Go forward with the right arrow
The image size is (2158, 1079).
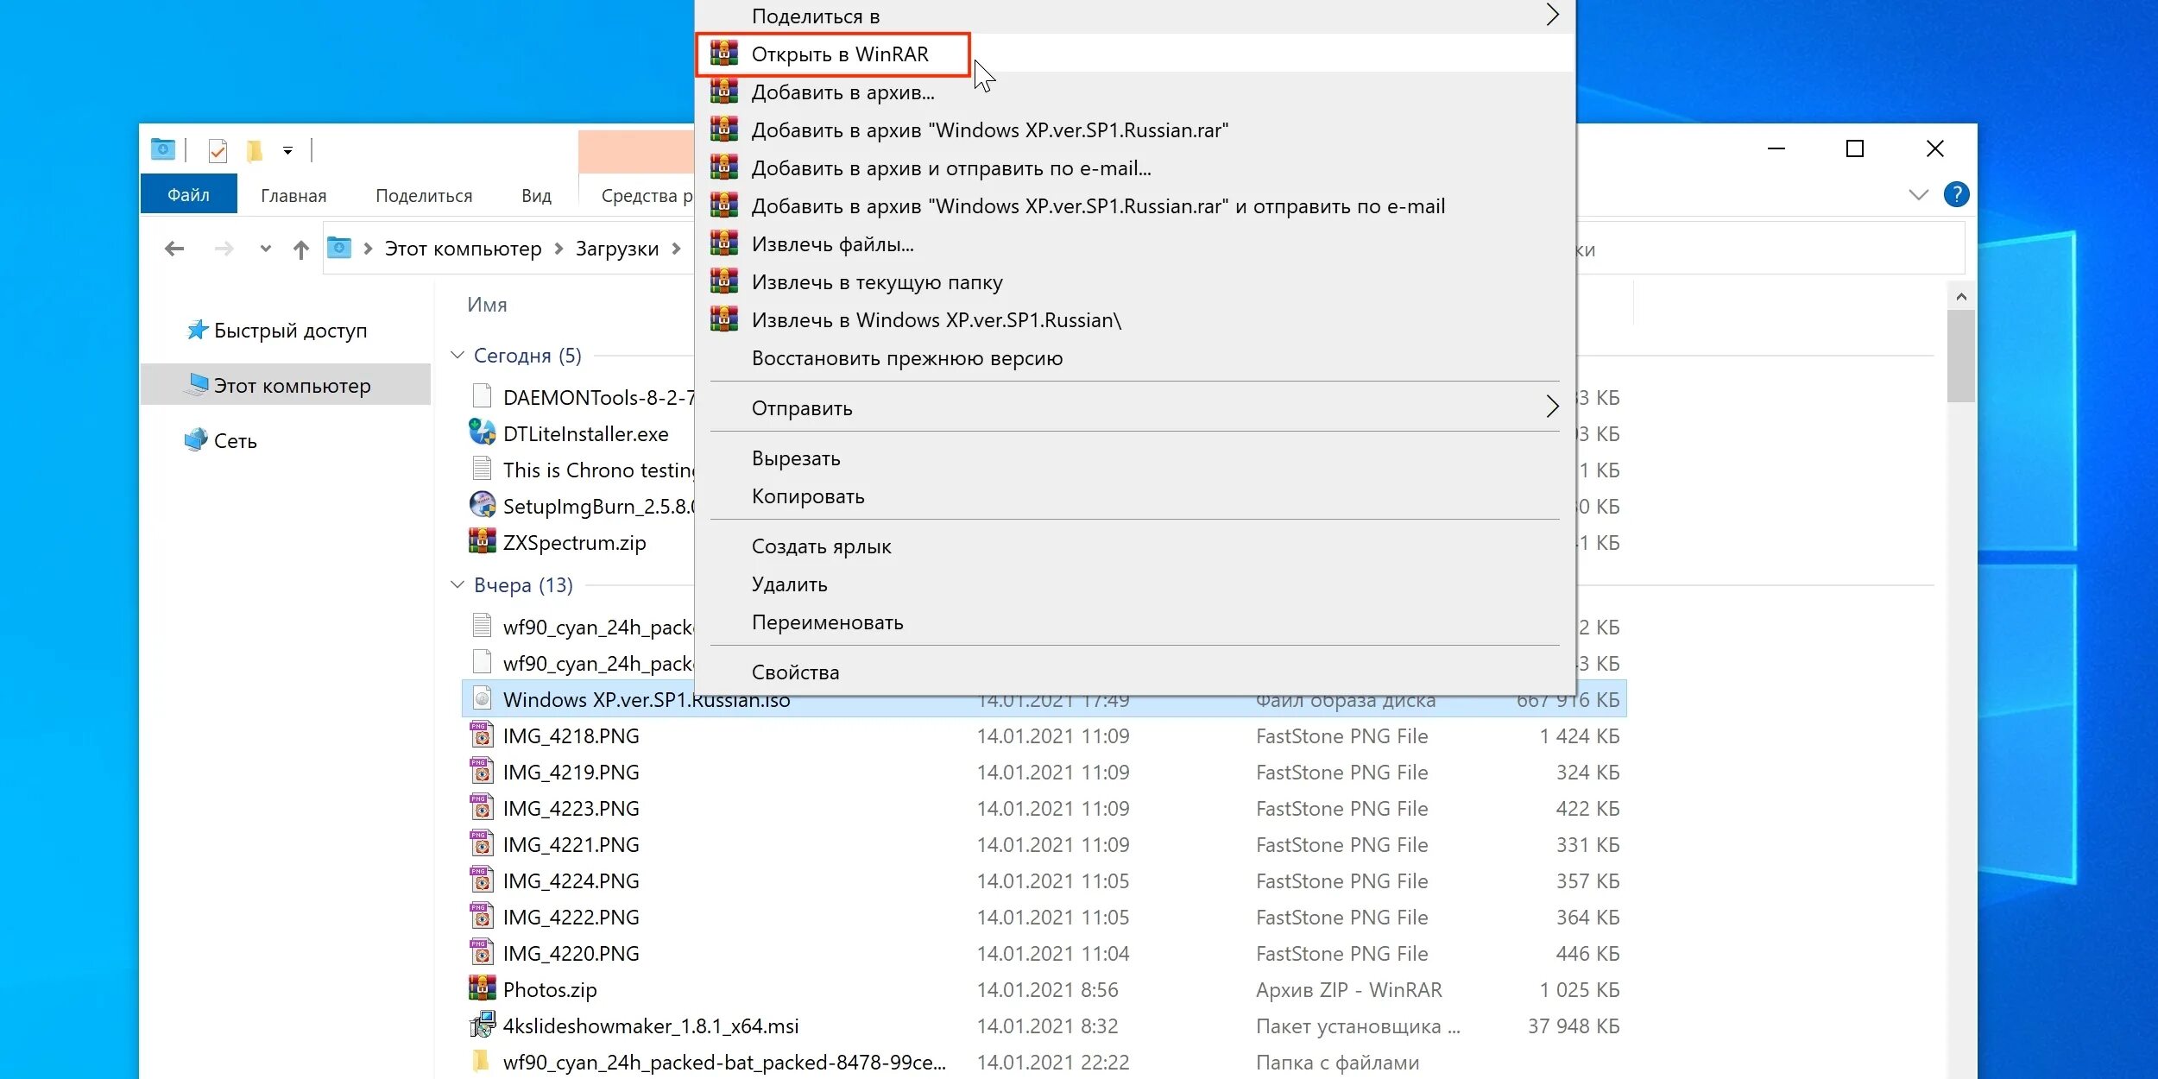(x=224, y=249)
